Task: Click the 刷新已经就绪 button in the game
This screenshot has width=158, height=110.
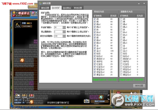Action: click(99, 101)
